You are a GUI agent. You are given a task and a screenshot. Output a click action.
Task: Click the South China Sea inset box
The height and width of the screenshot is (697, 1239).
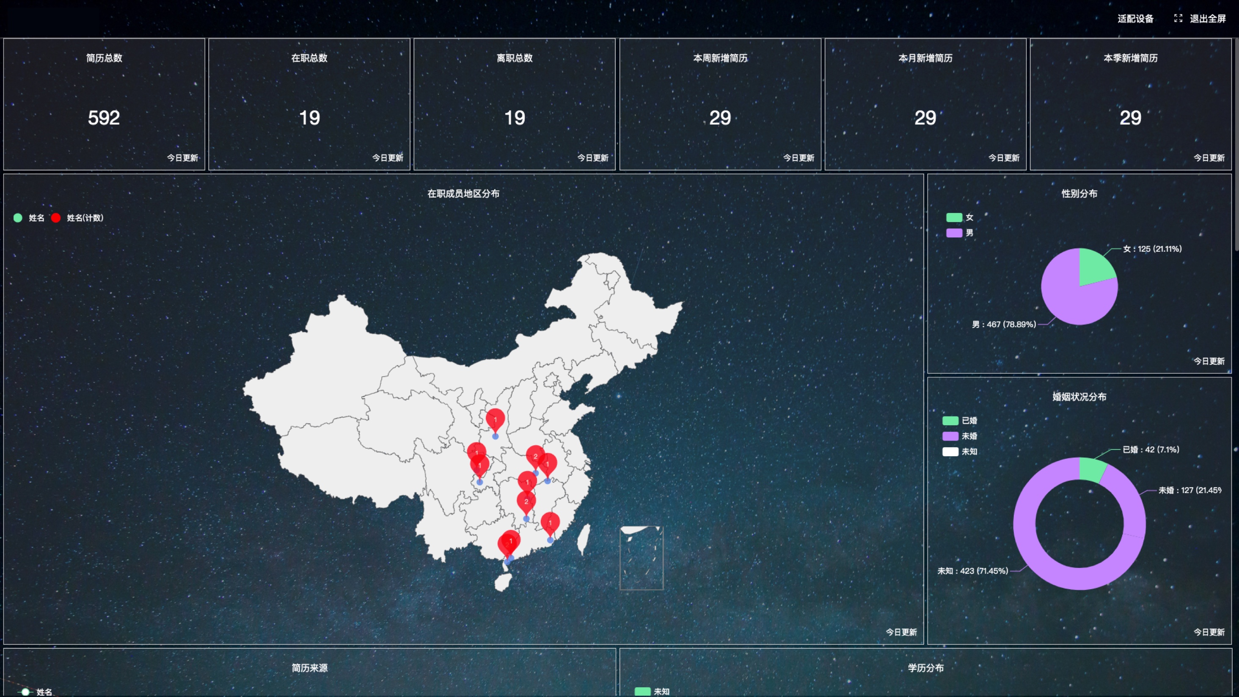point(641,558)
